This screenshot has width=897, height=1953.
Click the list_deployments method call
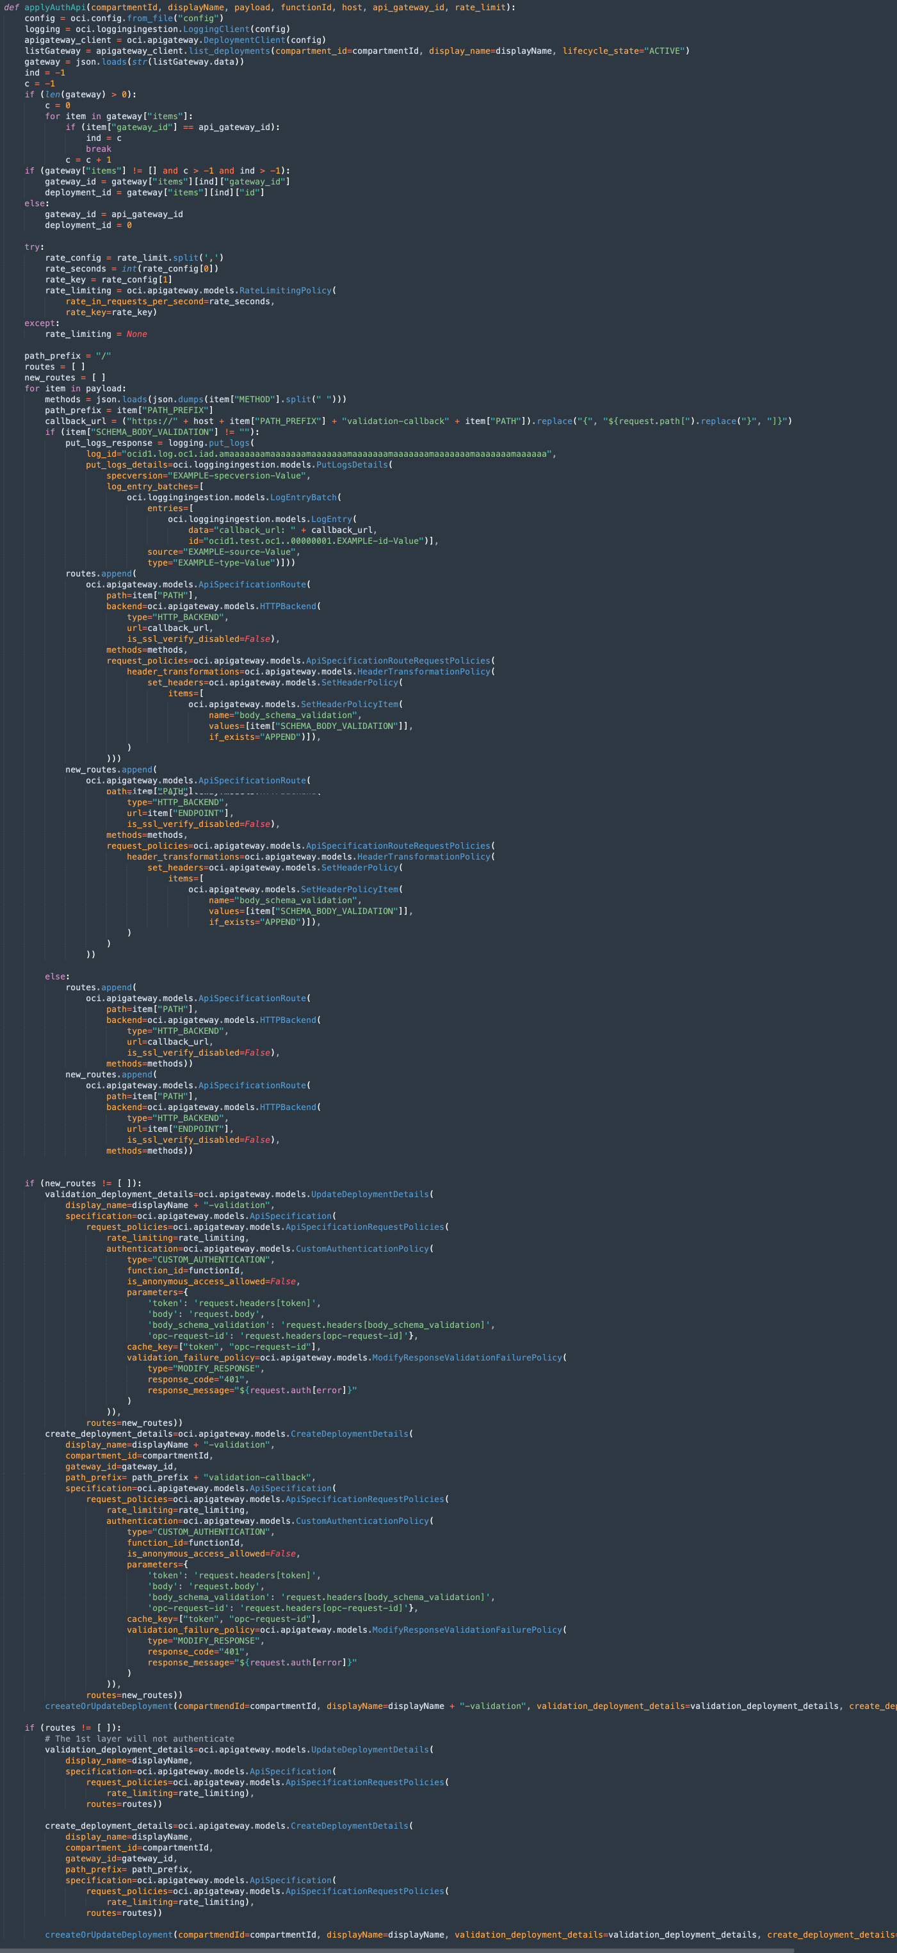[x=229, y=51]
